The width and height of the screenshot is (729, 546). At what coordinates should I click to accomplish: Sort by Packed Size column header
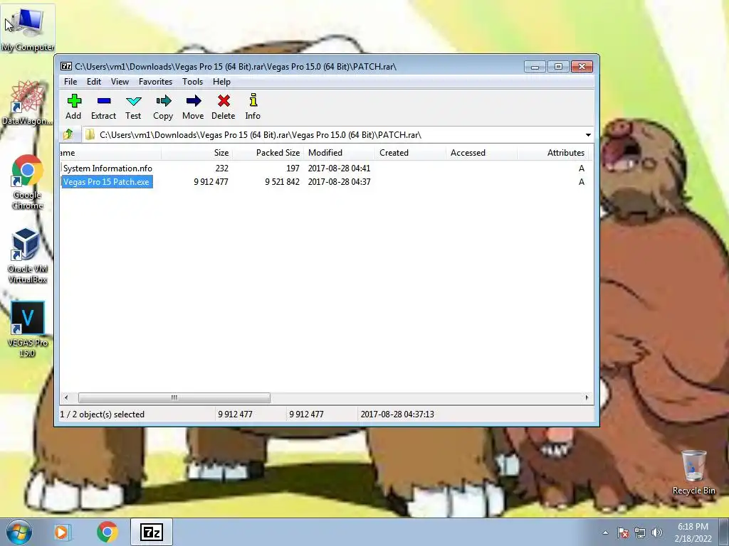[x=268, y=153]
